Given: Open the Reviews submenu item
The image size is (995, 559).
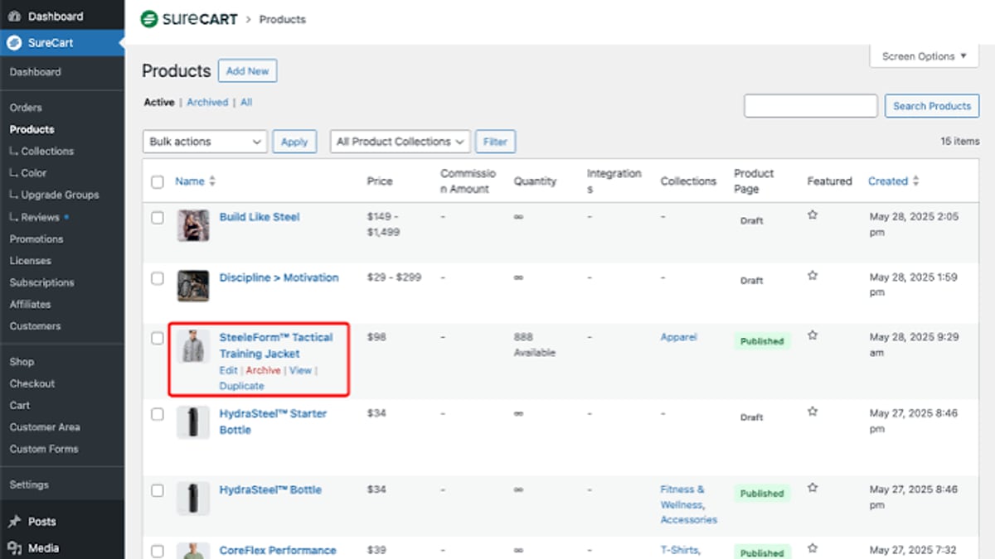Looking at the screenshot, I should pyautogui.click(x=40, y=217).
